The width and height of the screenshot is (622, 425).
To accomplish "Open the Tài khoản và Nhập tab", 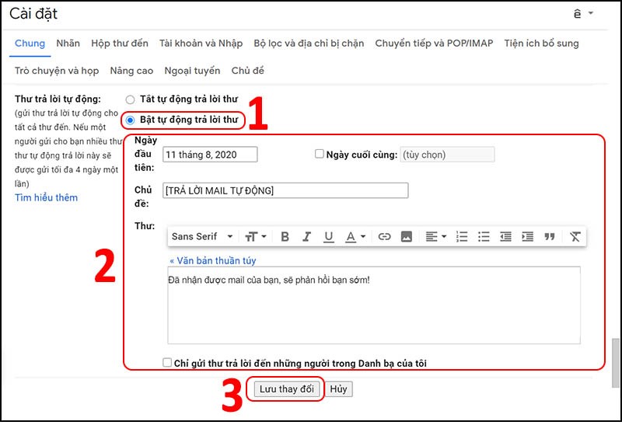I will [x=201, y=44].
